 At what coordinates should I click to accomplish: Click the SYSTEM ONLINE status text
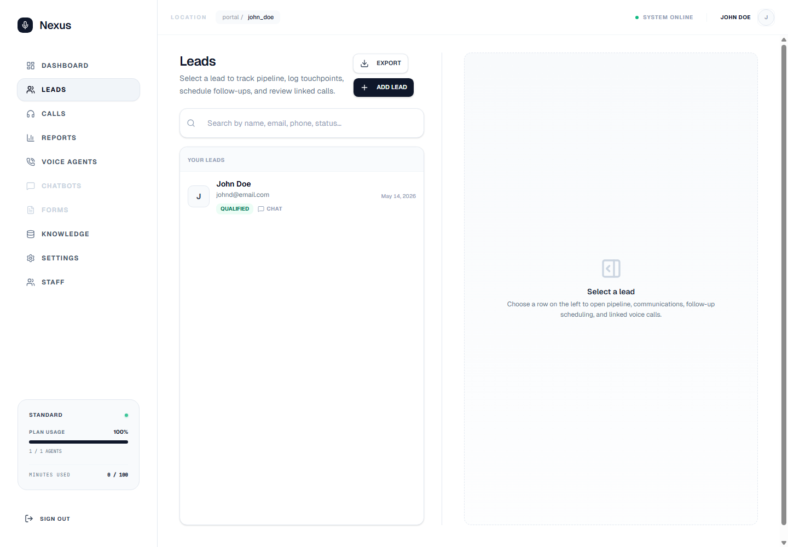pos(668,18)
